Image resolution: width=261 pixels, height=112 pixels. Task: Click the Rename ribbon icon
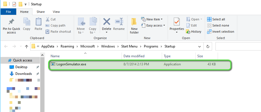point(119,22)
